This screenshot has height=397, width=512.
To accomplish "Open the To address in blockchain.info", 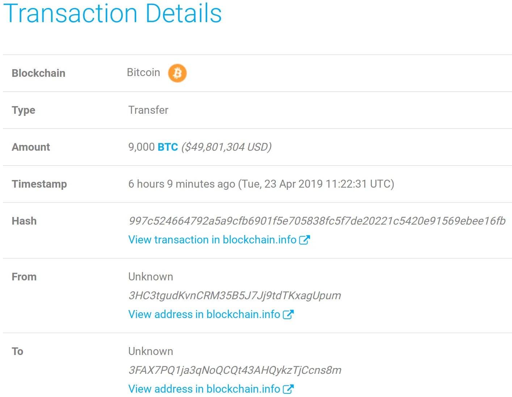I will (204, 389).
